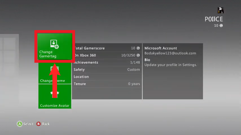Click the gamertag settings icon on Change Gamertag
The image size is (241, 135).
click(54, 44)
